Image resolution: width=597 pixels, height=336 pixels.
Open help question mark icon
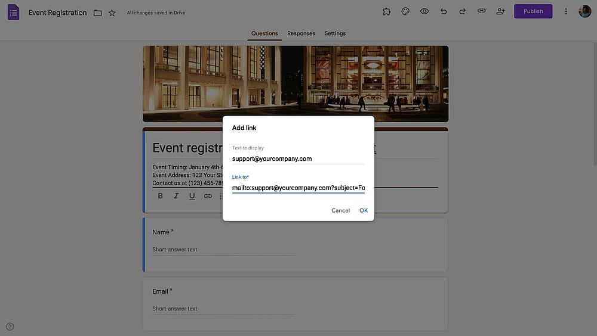pos(10,326)
